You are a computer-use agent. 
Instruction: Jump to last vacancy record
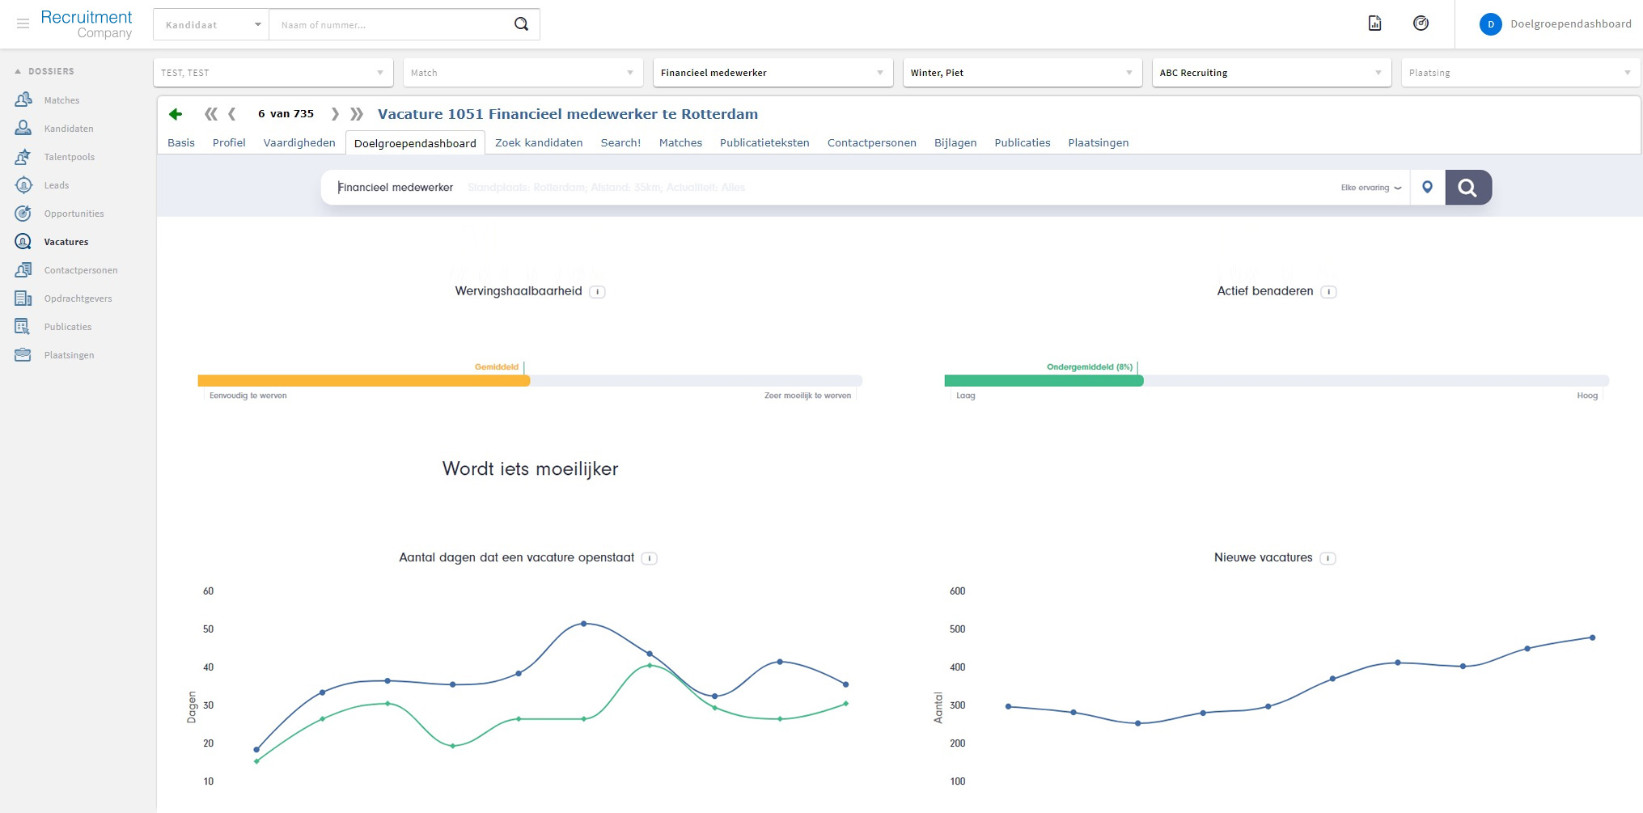click(357, 114)
